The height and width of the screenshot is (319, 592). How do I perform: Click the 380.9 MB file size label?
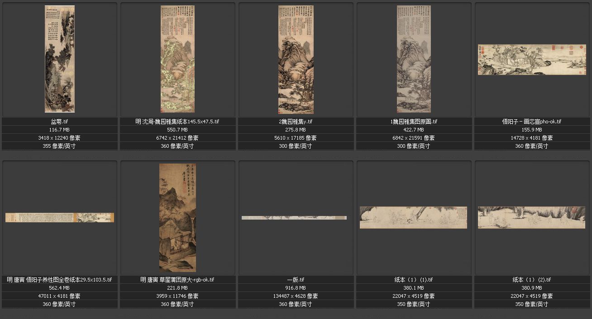click(x=531, y=288)
